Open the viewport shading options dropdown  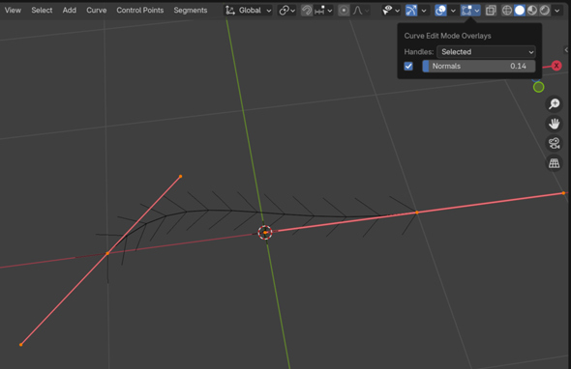pyautogui.click(x=556, y=11)
